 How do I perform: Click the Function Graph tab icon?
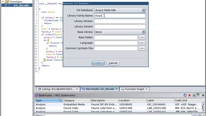tap(123, 89)
